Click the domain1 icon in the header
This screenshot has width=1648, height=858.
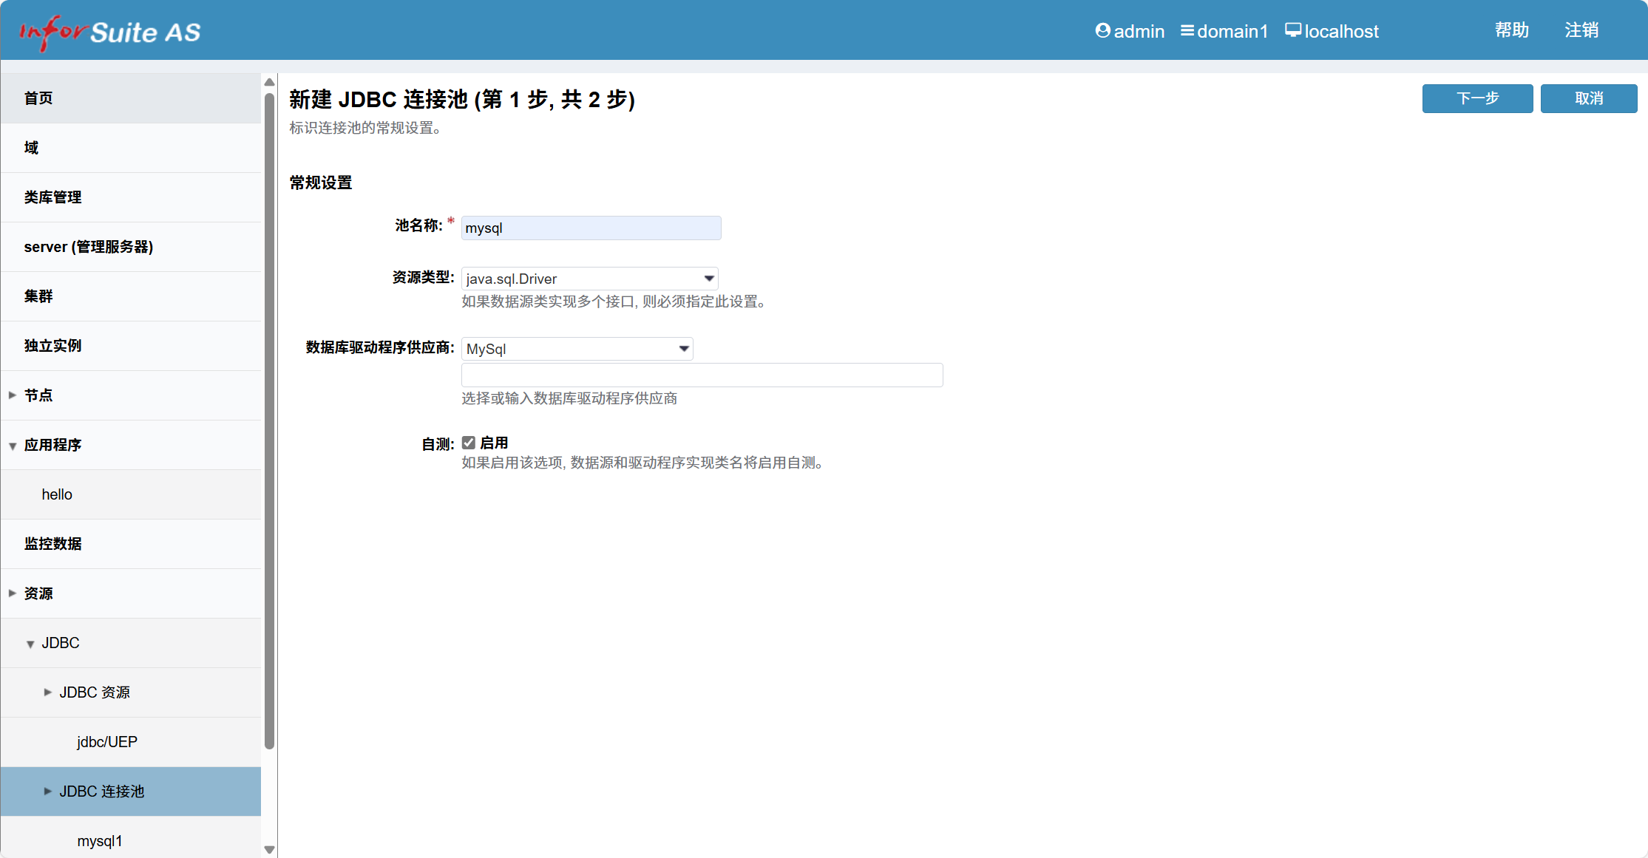pos(1188,30)
